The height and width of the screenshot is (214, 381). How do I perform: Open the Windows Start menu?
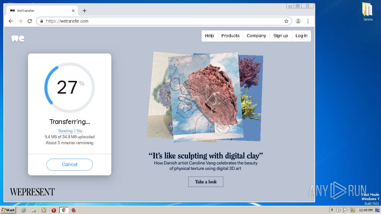pyautogui.click(x=8, y=210)
